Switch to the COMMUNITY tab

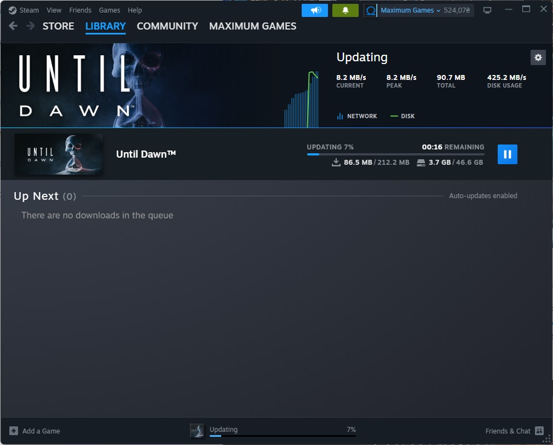pos(167,26)
